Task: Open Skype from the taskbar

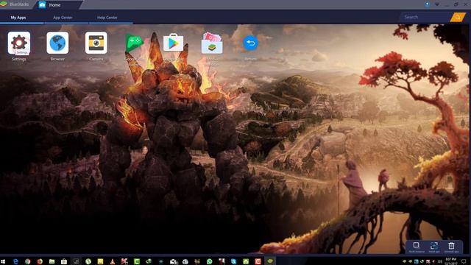Action: pyautogui.click(x=234, y=262)
